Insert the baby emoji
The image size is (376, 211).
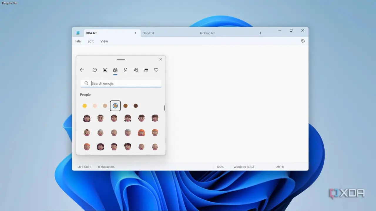(87, 132)
